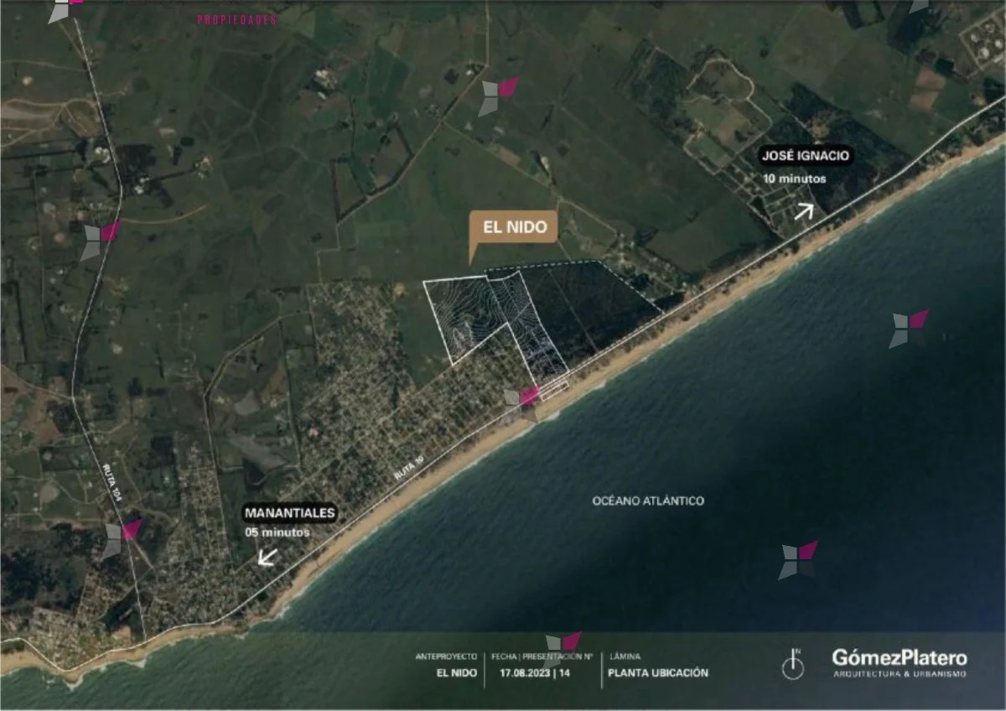Click the watermark logo near Ruta 104 label
The width and height of the screenshot is (1006, 711).
click(x=122, y=539)
